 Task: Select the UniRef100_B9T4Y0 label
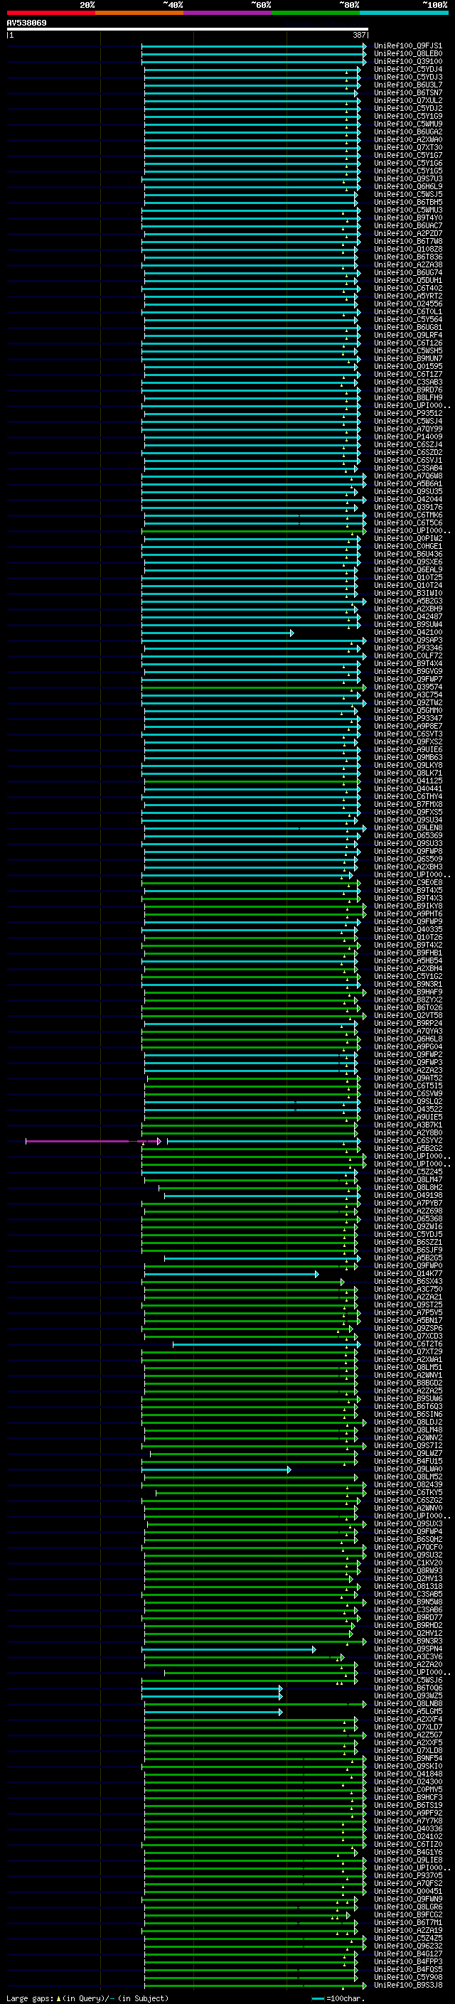(407, 218)
